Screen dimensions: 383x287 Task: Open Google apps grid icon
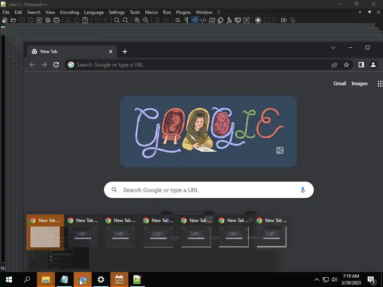click(x=380, y=83)
